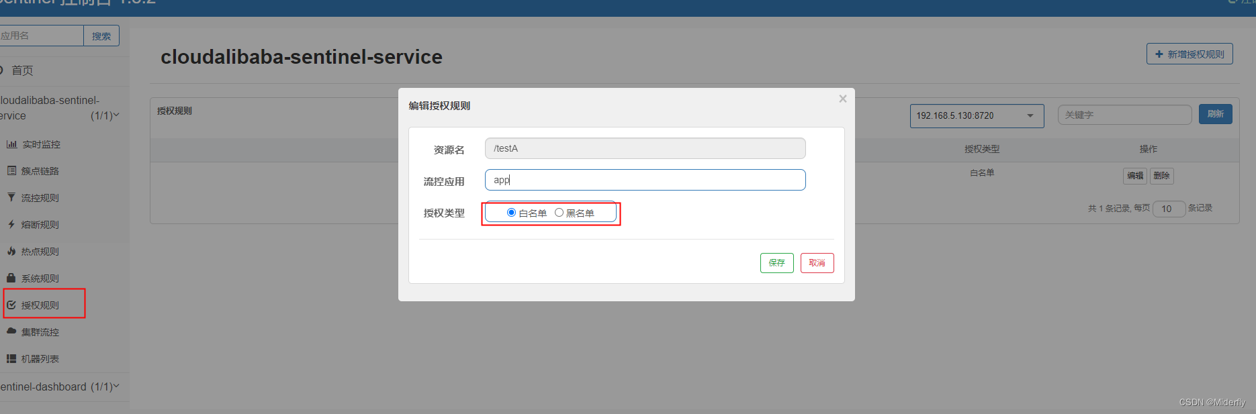Click the flow control rules filter icon
The height and width of the screenshot is (414, 1256).
click(x=11, y=197)
